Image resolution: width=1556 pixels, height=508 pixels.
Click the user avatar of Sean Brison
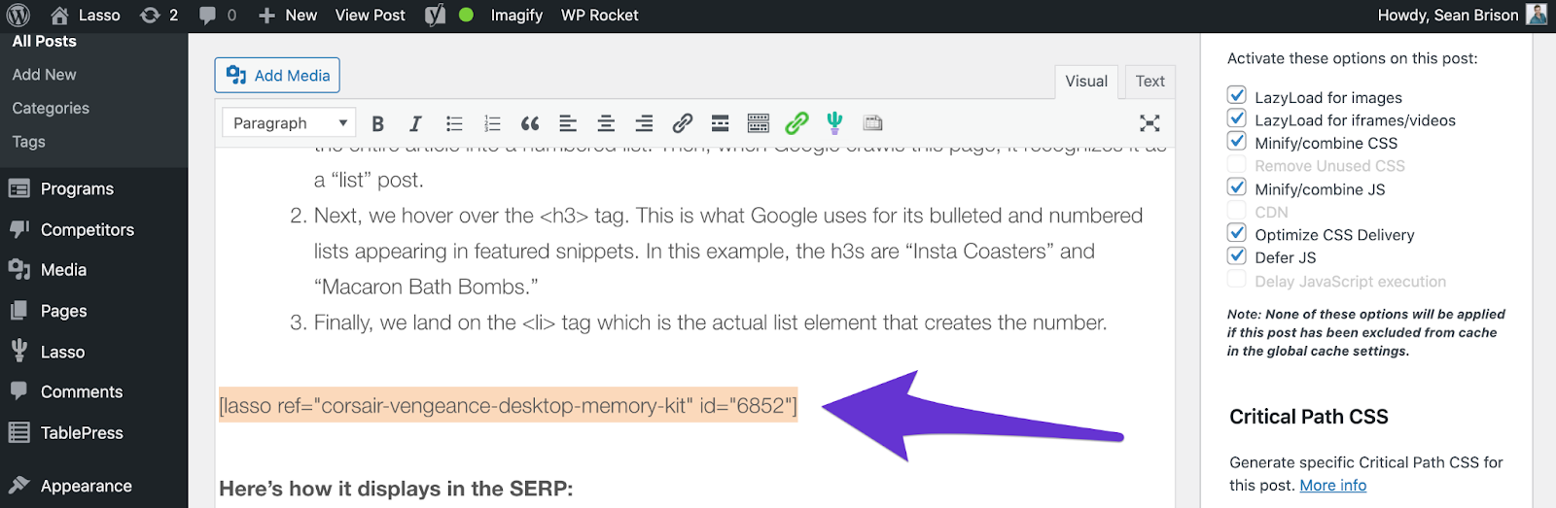click(x=1537, y=15)
